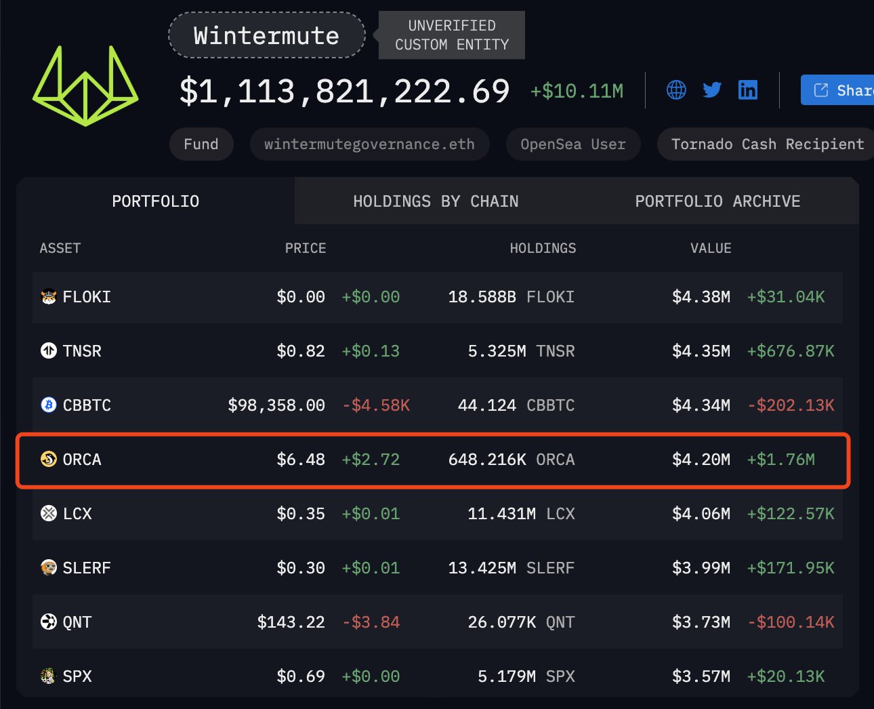
Task: Click the ORCA holdings 648.216K
Action: click(487, 460)
